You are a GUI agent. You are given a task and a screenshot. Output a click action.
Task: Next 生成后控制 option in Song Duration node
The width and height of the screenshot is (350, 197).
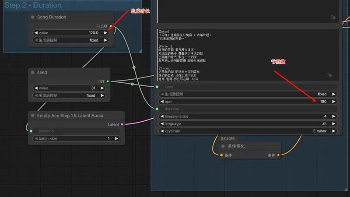point(105,40)
